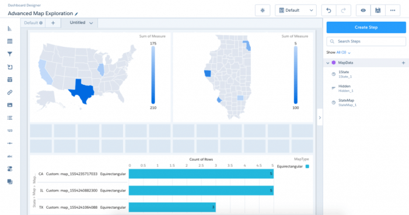Select the IL bar in chart
The width and height of the screenshot is (409, 215).
201,190
